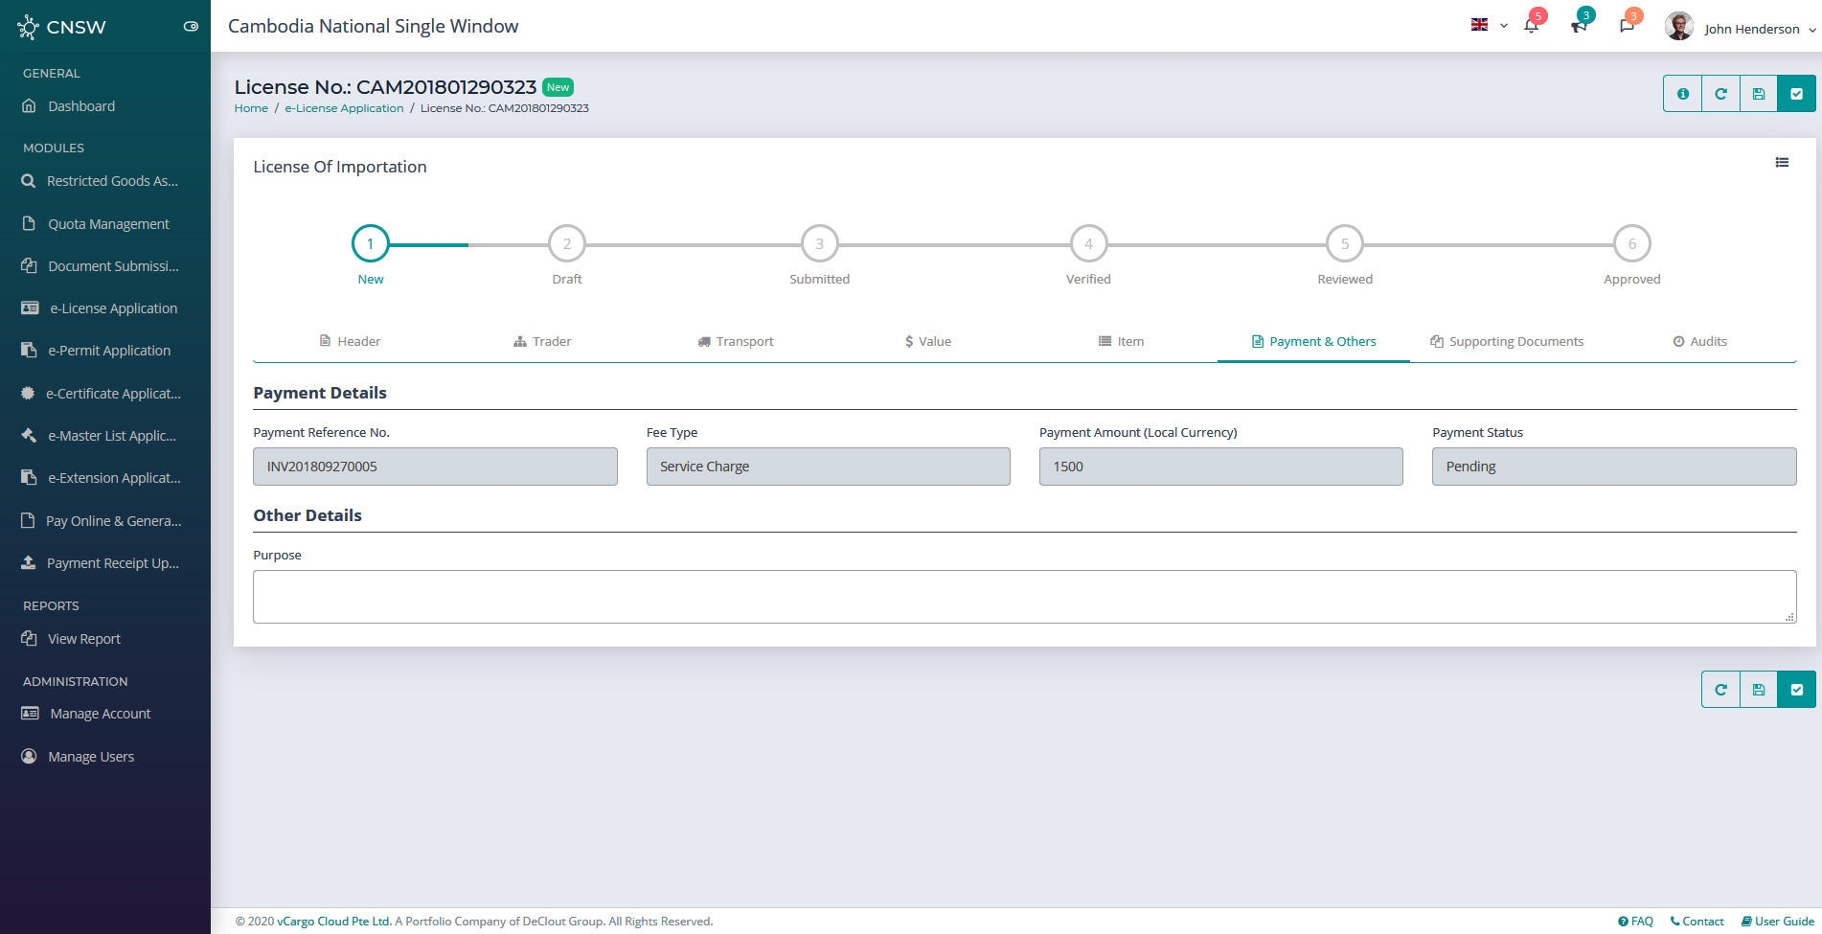Click the list icon in License panel
The image size is (1822, 934).
pyautogui.click(x=1782, y=163)
